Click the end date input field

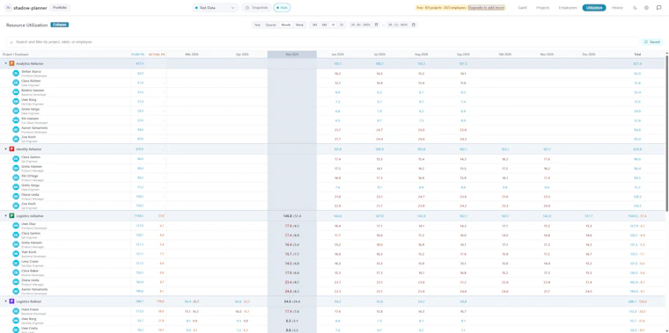401,25
